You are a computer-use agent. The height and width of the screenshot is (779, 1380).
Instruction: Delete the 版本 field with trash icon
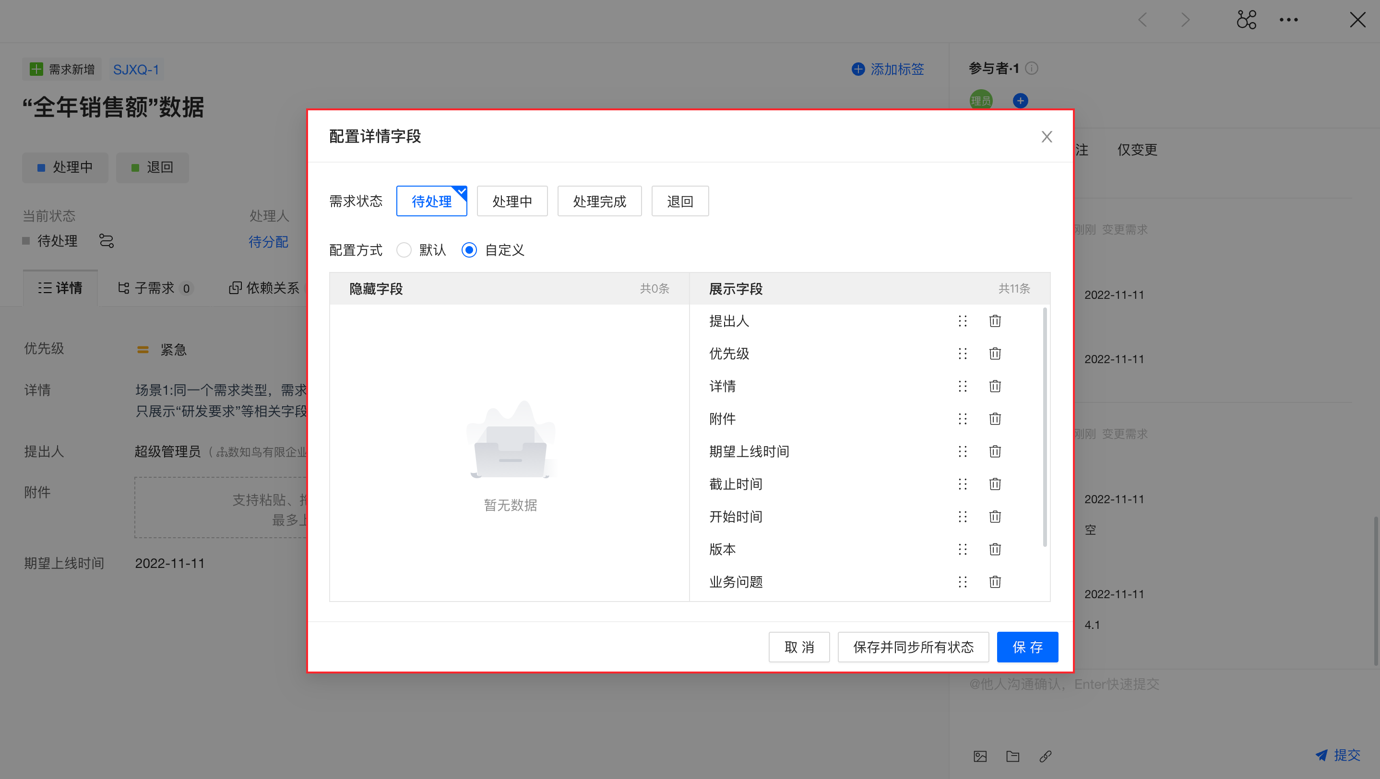[x=995, y=549]
